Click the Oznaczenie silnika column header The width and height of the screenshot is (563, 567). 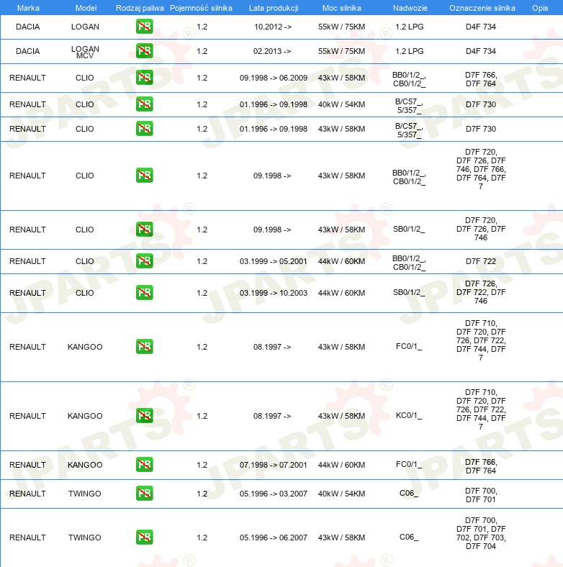coord(482,8)
